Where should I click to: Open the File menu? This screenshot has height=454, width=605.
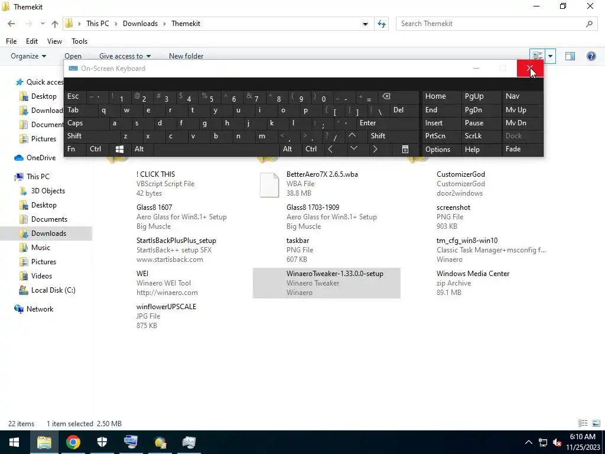pyautogui.click(x=11, y=41)
